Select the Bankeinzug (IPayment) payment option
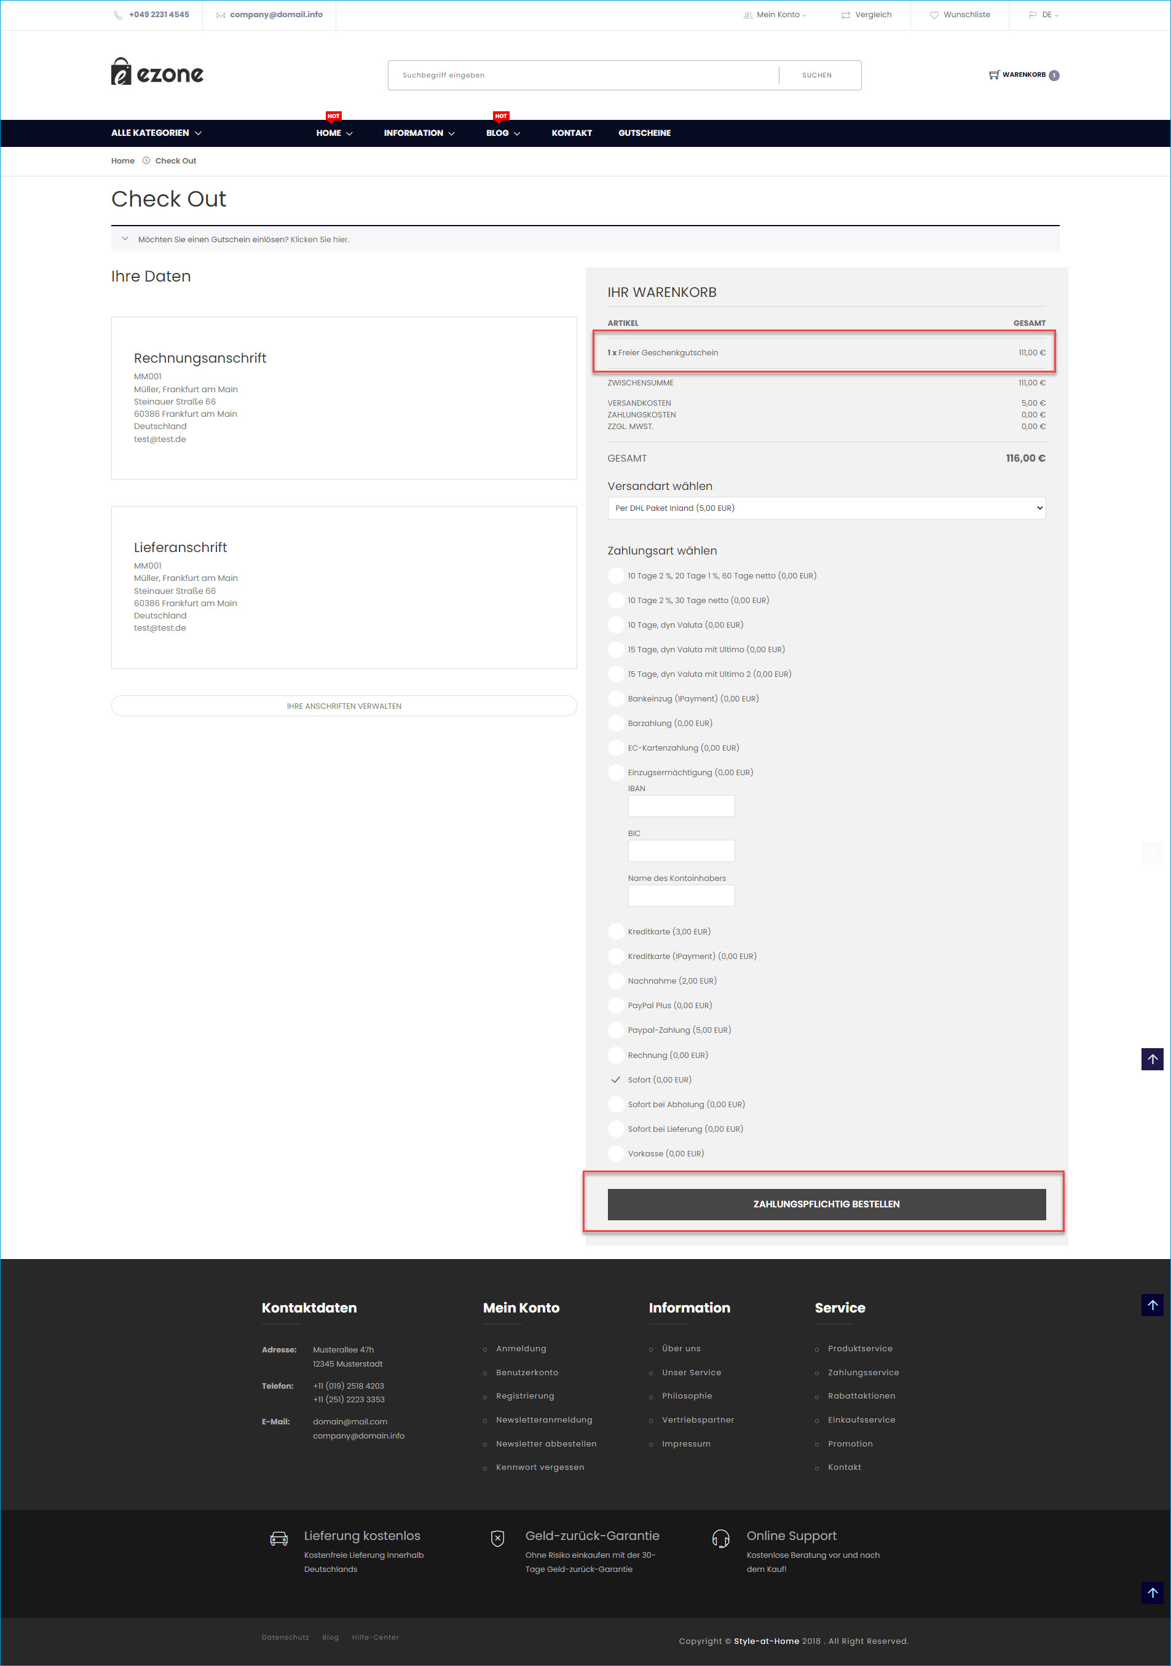 (x=616, y=699)
